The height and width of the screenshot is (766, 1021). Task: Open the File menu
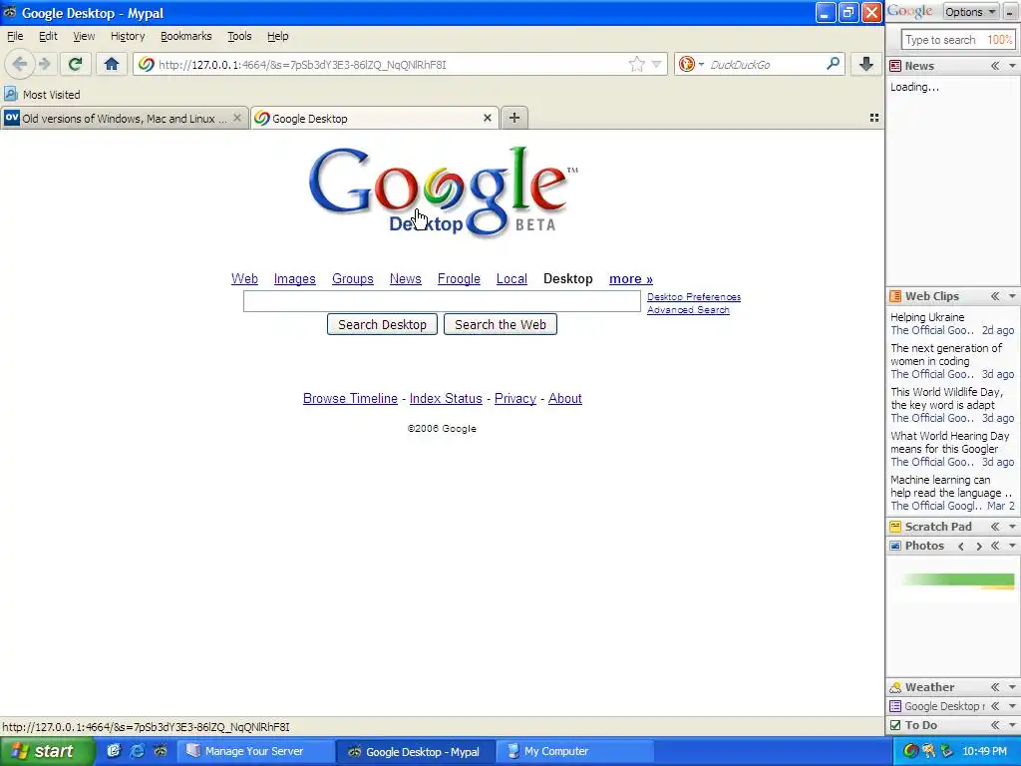tap(15, 36)
